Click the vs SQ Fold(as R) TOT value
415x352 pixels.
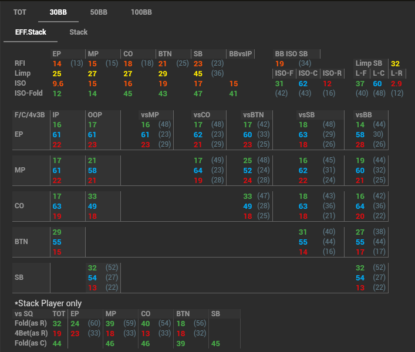(57, 323)
